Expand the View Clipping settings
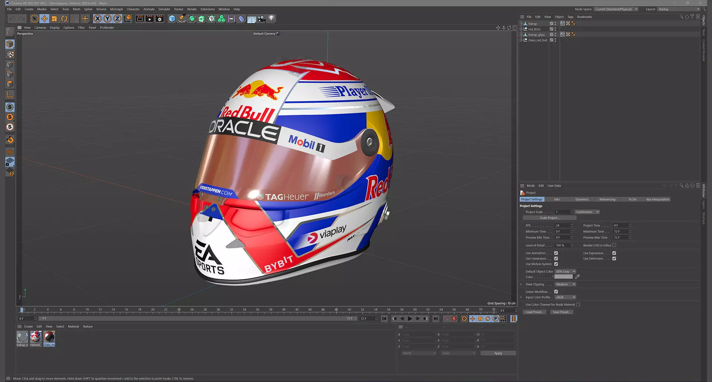 pyautogui.click(x=521, y=285)
